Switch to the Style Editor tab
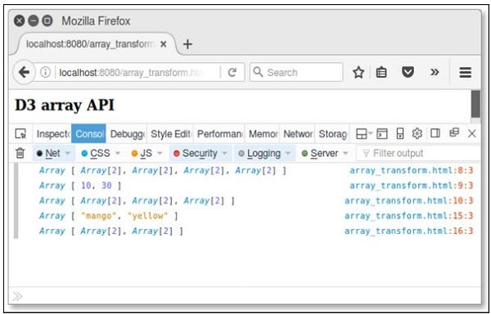Viewport: 491px width, 314px height. click(170, 134)
